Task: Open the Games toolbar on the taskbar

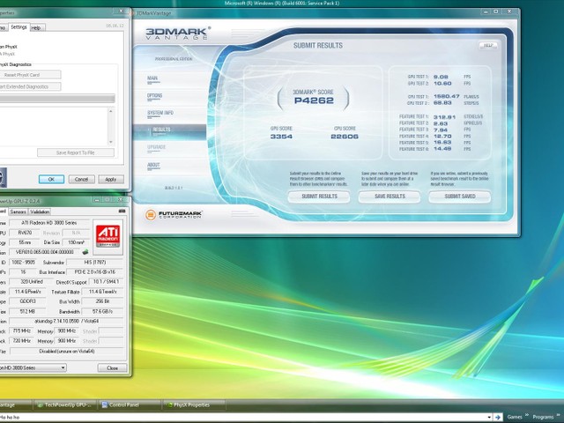Action: [515, 417]
